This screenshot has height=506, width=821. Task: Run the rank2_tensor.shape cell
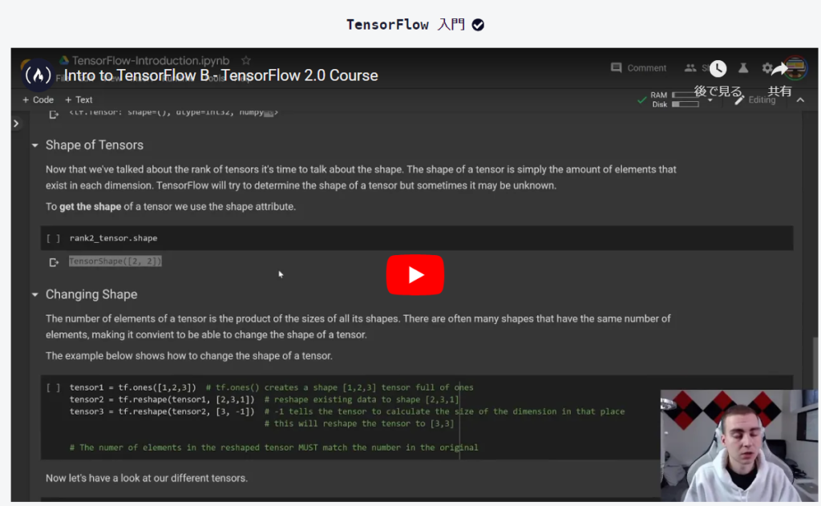pos(53,238)
